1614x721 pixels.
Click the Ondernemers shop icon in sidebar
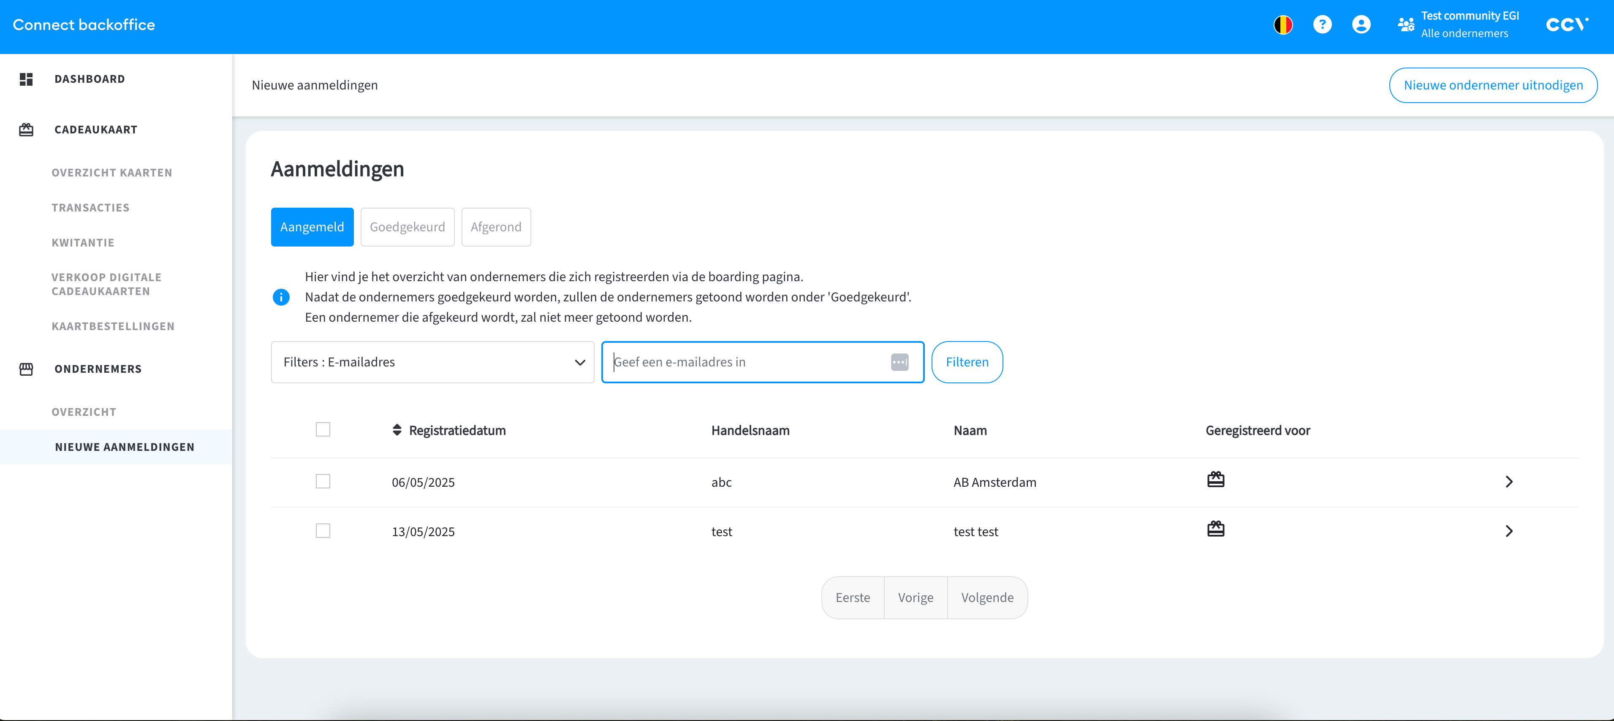coord(26,369)
